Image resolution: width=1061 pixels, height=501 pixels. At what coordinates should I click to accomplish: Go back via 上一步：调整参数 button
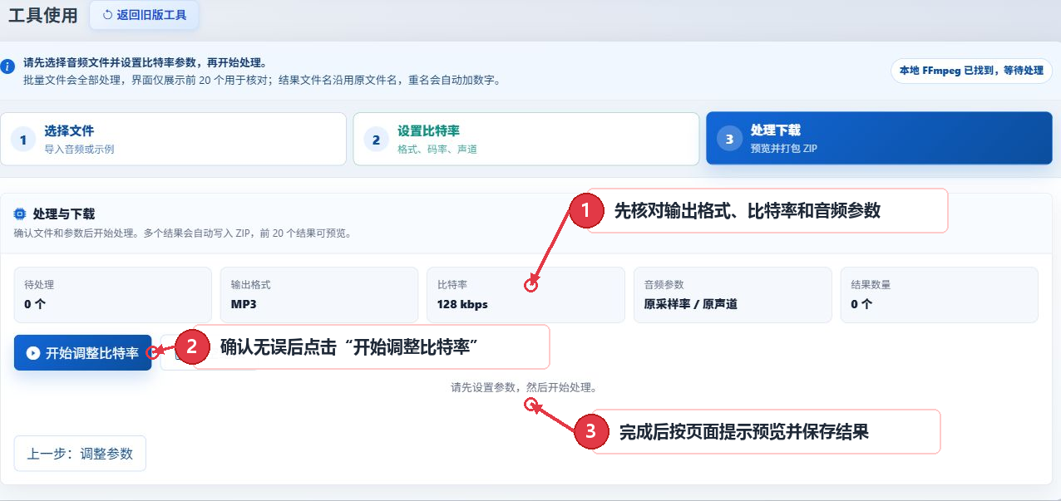tap(80, 454)
